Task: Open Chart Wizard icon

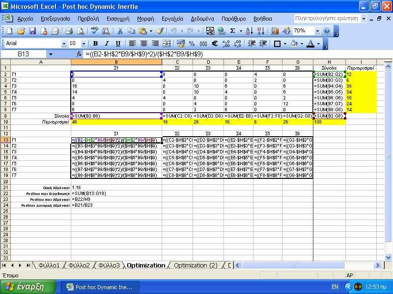Action: click(x=275, y=31)
